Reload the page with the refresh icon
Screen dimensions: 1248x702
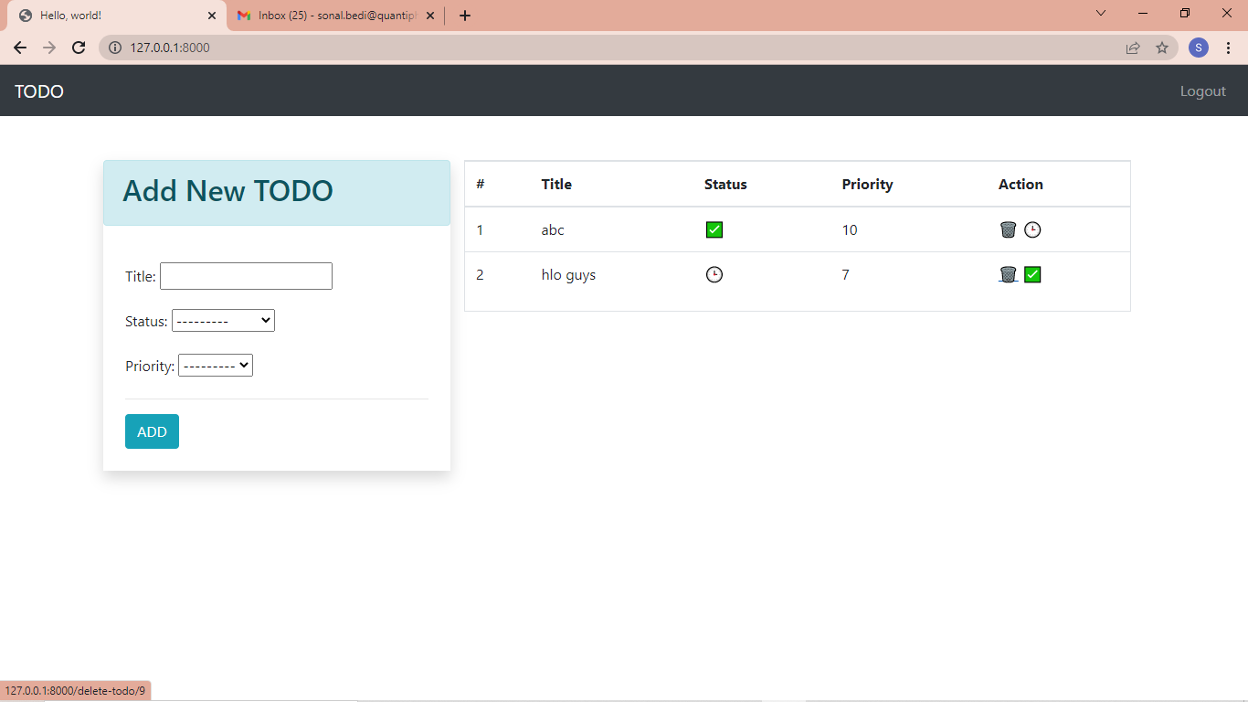tap(79, 48)
